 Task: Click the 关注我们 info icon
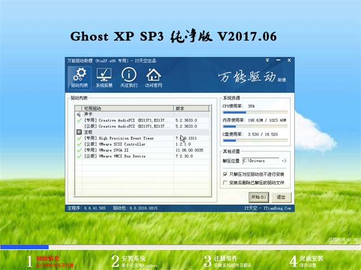tap(129, 78)
